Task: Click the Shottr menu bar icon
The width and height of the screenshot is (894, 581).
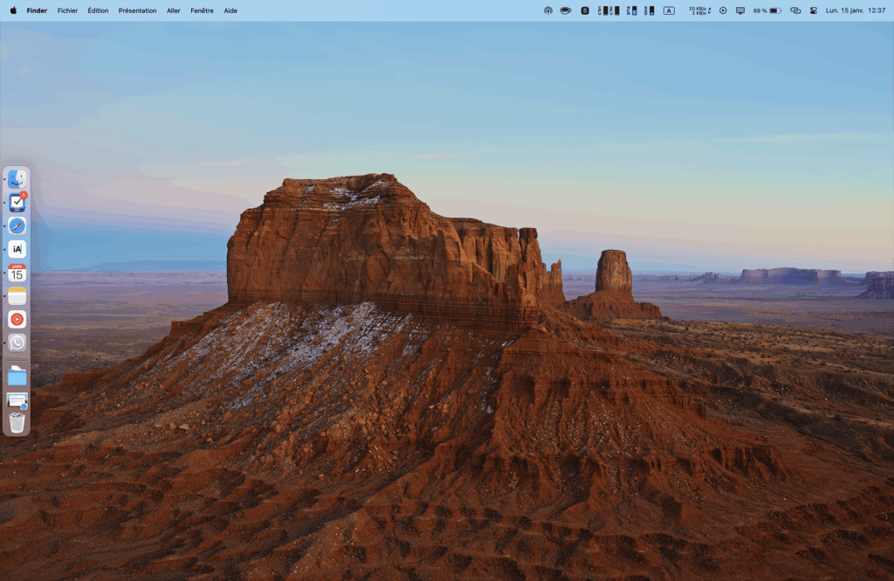Action: click(x=585, y=10)
